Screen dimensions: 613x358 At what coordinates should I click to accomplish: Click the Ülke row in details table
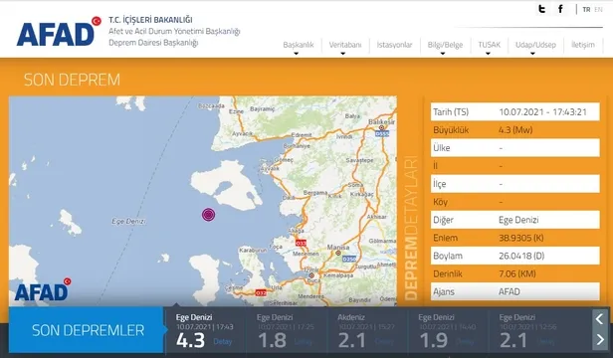(515, 148)
